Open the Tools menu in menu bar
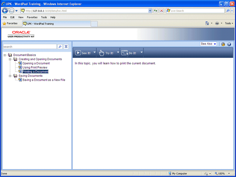 tap(44, 17)
